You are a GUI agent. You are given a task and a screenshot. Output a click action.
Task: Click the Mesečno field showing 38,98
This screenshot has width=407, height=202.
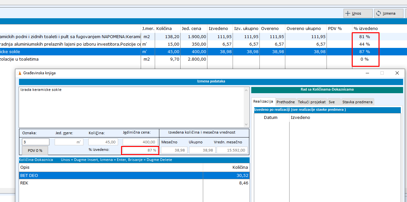click(x=174, y=150)
